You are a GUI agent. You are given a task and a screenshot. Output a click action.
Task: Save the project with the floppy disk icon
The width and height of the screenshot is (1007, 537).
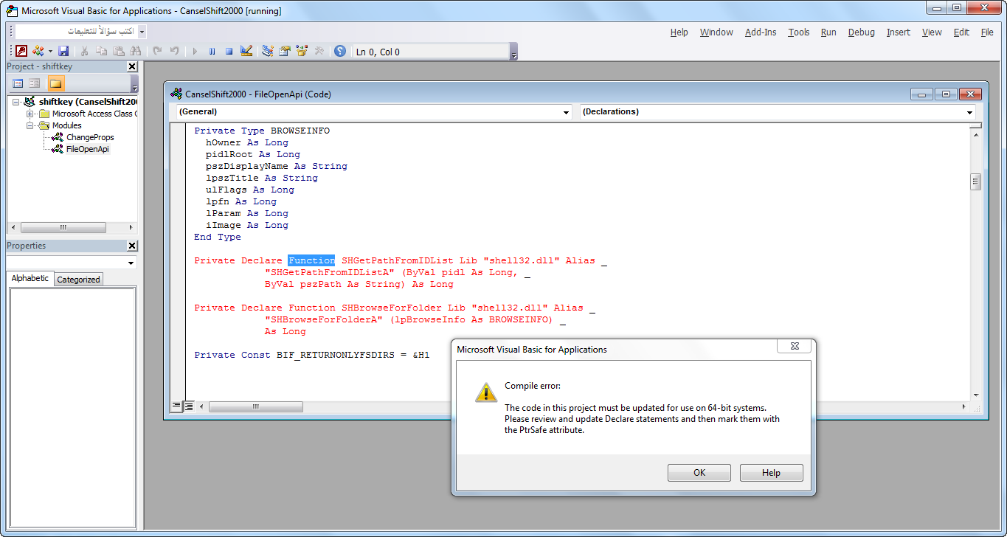tap(63, 51)
